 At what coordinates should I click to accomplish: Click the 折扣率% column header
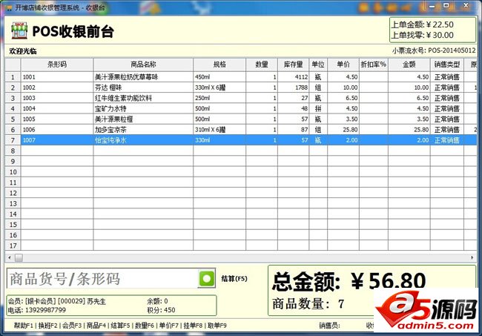click(x=374, y=65)
